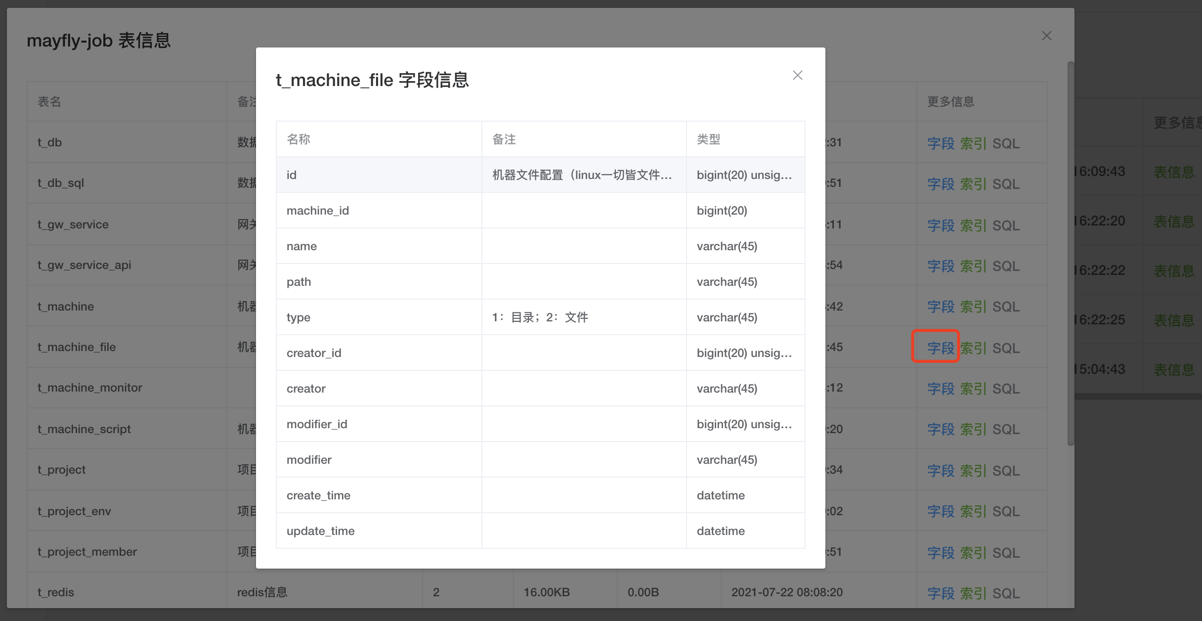1202x621 pixels.
Task: Select the modifier_id field name
Action: (317, 424)
